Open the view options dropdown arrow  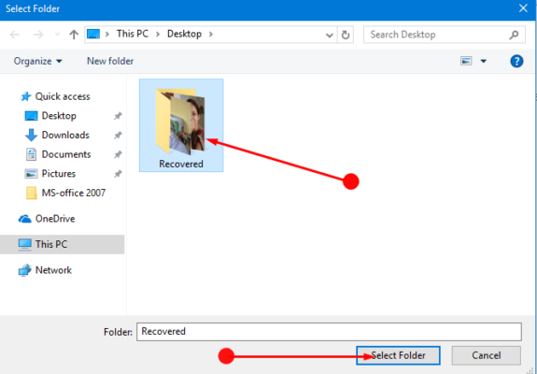pos(484,62)
